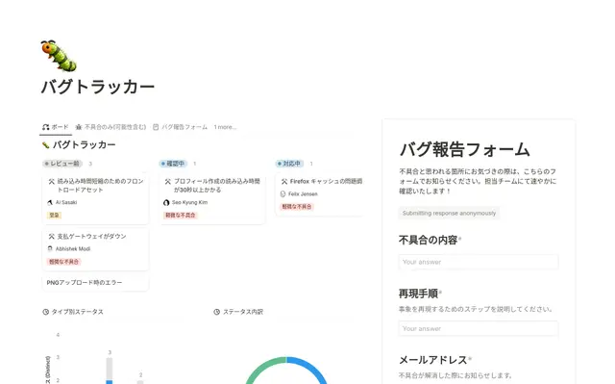This screenshot has width=615, height=384.
Task: Click the バグトラッカー database title
Action: point(84,145)
